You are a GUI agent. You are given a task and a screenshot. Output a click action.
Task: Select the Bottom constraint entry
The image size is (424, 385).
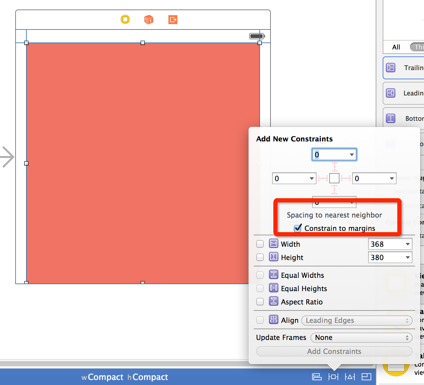pyautogui.click(x=391, y=118)
